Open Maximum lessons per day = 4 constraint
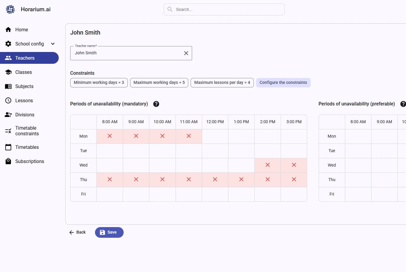Viewport: 406px width, 272px height. tap(222, 82)
